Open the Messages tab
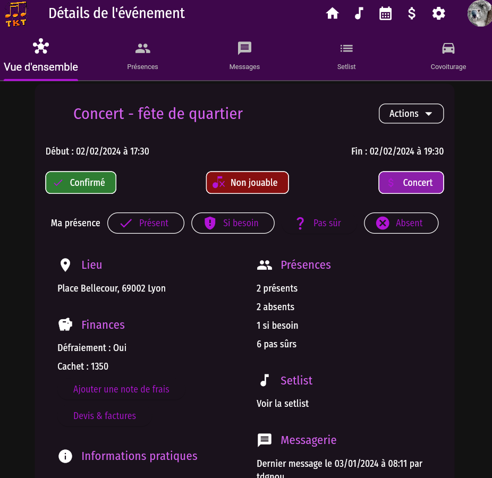The height and width of the screenshot is (478, 492). tap(244, 56)
